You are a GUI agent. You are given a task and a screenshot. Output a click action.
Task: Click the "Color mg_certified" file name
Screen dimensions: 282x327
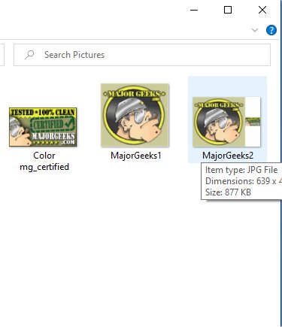point(44,161)
